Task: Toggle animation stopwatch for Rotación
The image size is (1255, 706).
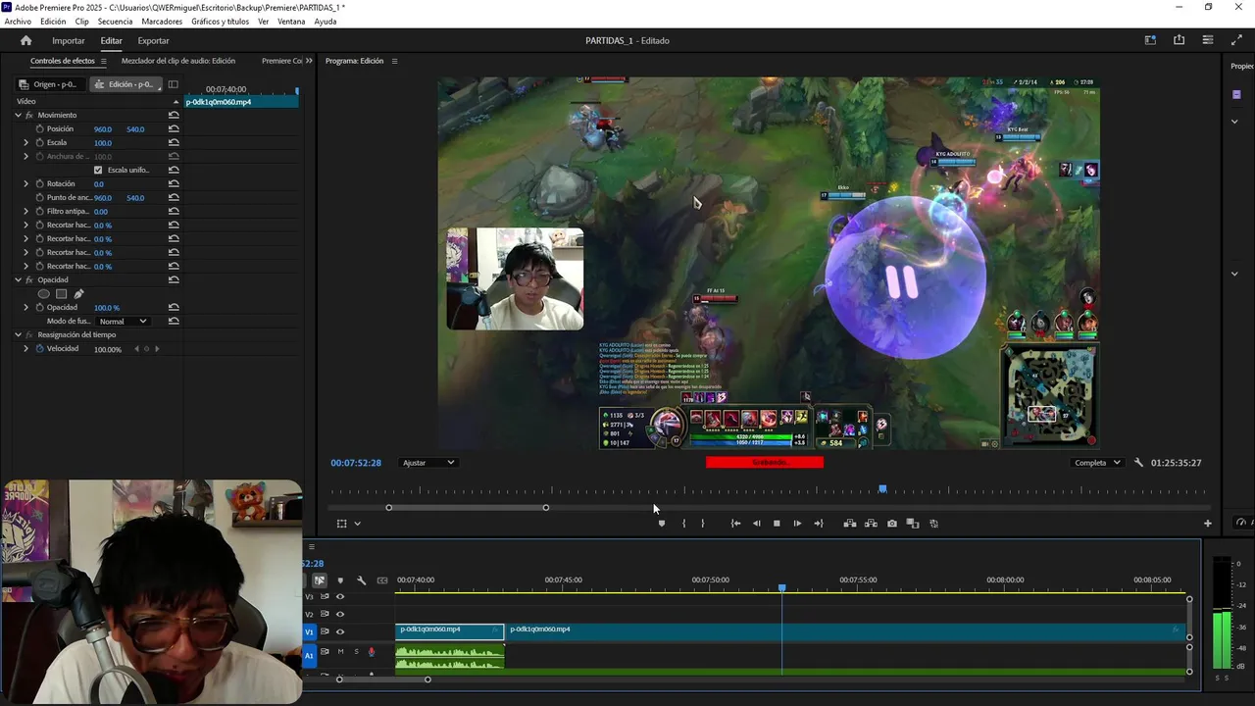Action: [40, 183]
